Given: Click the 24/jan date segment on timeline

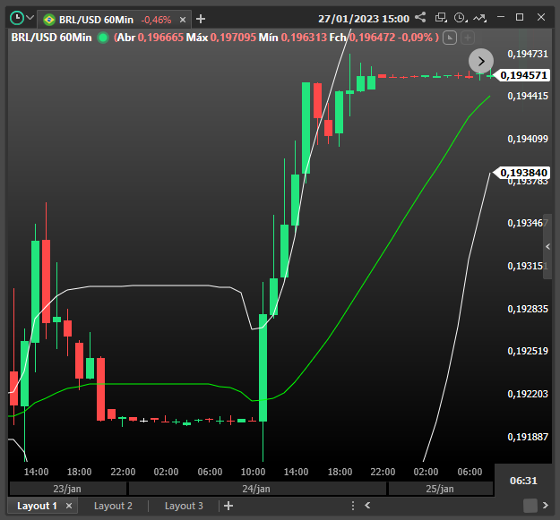Looking at the screenshot, I should tap(257, 489).
